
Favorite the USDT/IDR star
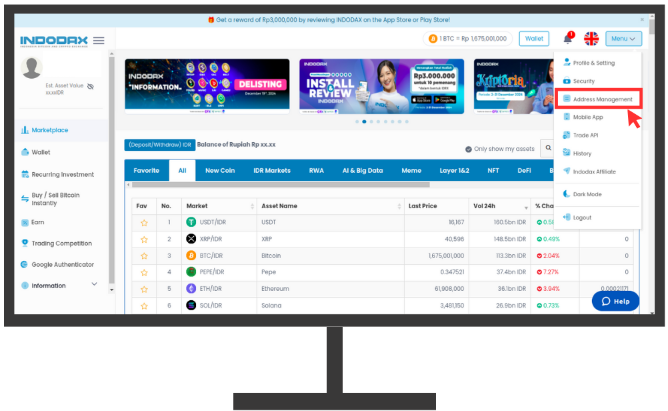(x=144, y=223)
